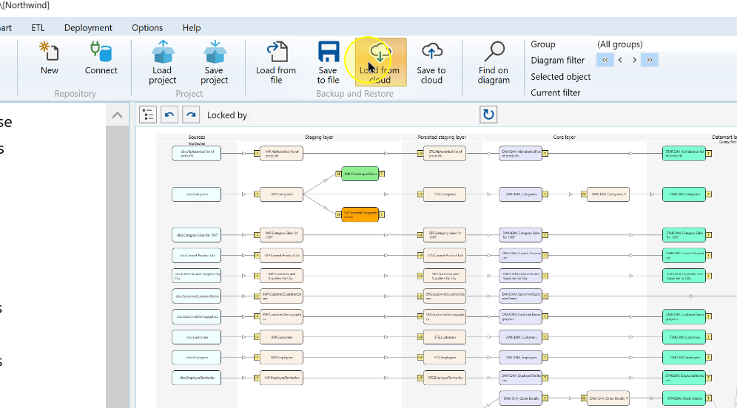Click the PP badge on DWH.DIM_Categories_T
Image resolution: width=737 pixels, height=408 pixels.
click(x=584, y=194)
